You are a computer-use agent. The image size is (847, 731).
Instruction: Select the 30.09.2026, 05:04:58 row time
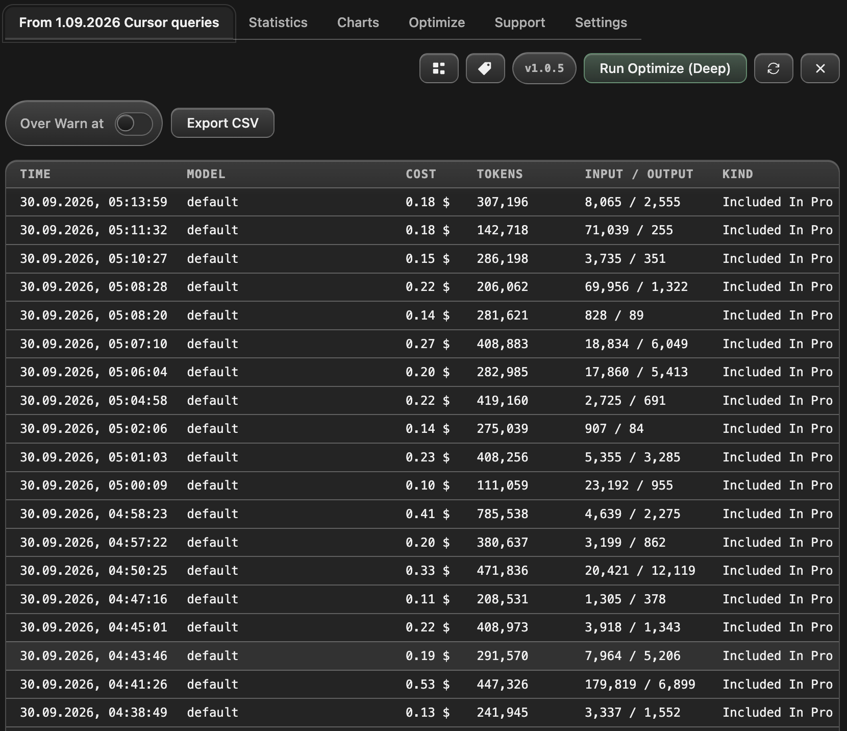(x=93, y=401)
